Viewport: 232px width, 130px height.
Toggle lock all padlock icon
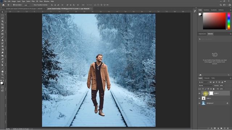coord(214,89)
